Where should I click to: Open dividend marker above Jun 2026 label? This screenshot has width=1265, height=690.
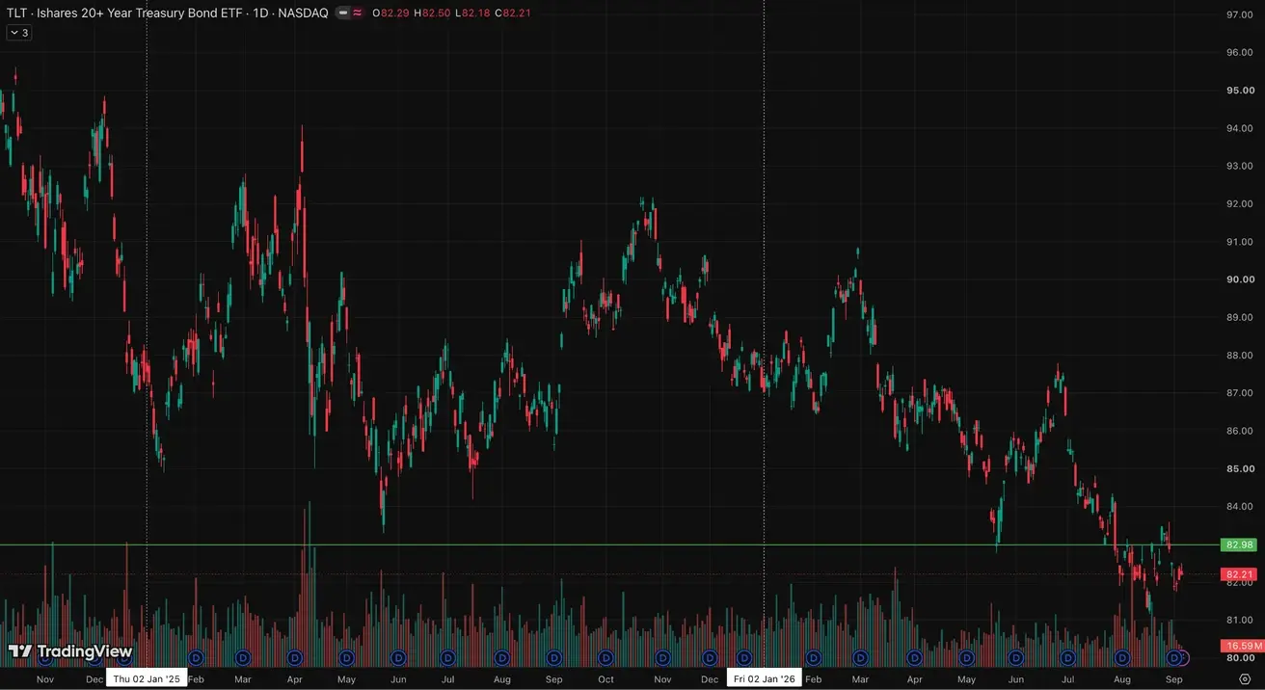(x=1015, y=657)
